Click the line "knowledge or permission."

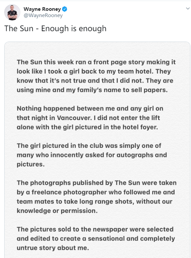[x=56, y=210]
